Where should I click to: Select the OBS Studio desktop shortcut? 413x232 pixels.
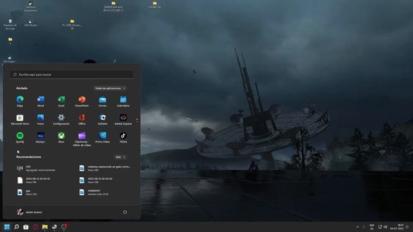tap(30, 23)
